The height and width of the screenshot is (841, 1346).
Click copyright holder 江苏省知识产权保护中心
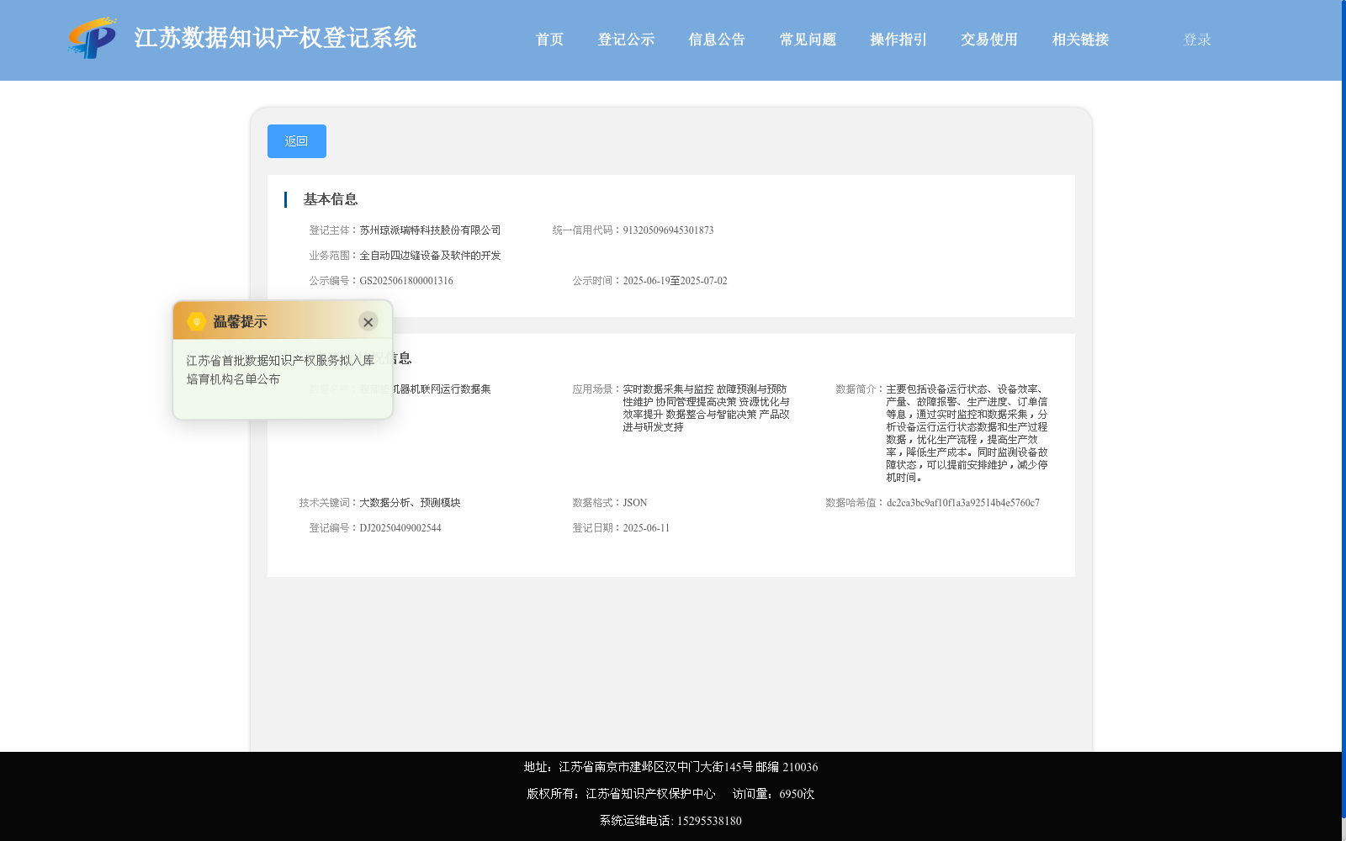(650, 794)
